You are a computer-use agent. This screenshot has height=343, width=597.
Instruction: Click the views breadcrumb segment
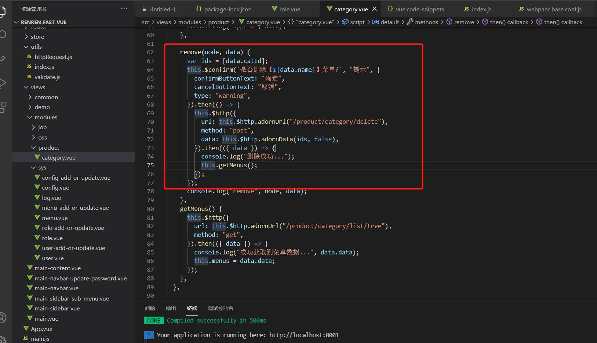pyautogui.click(x=164, y=22)
